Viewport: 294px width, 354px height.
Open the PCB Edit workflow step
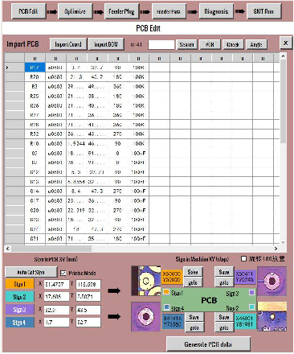(x=29, y=11)
